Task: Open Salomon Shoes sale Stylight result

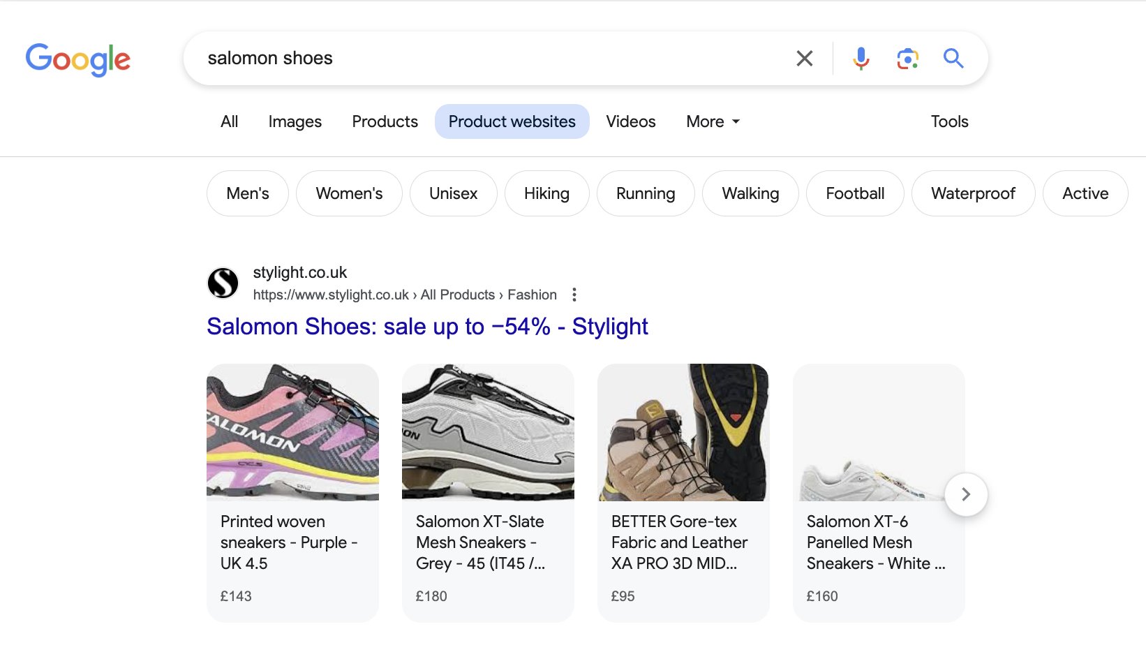Action: pyautogui.click(x=428, y=327)
